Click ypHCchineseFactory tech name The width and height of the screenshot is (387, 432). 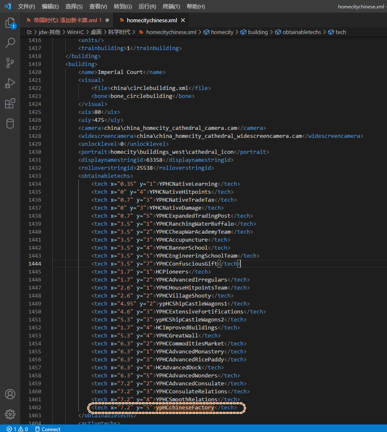click(x=185, y=408)
